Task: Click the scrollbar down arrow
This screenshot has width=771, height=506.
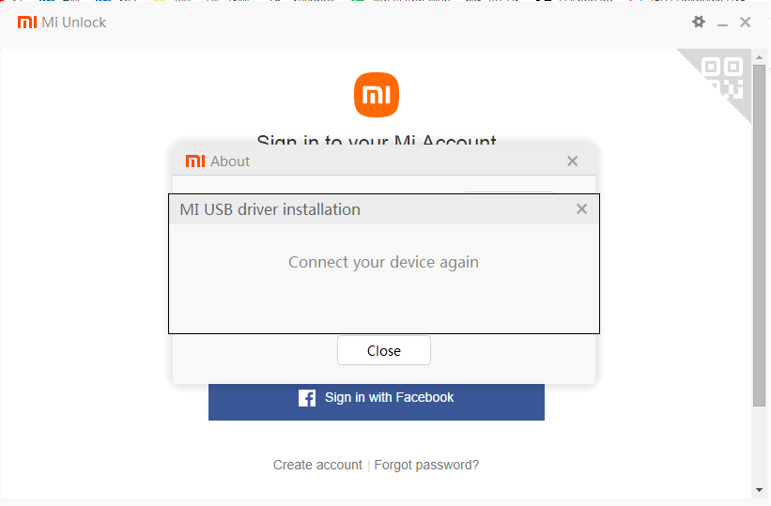Action: [x=759, y=490]
